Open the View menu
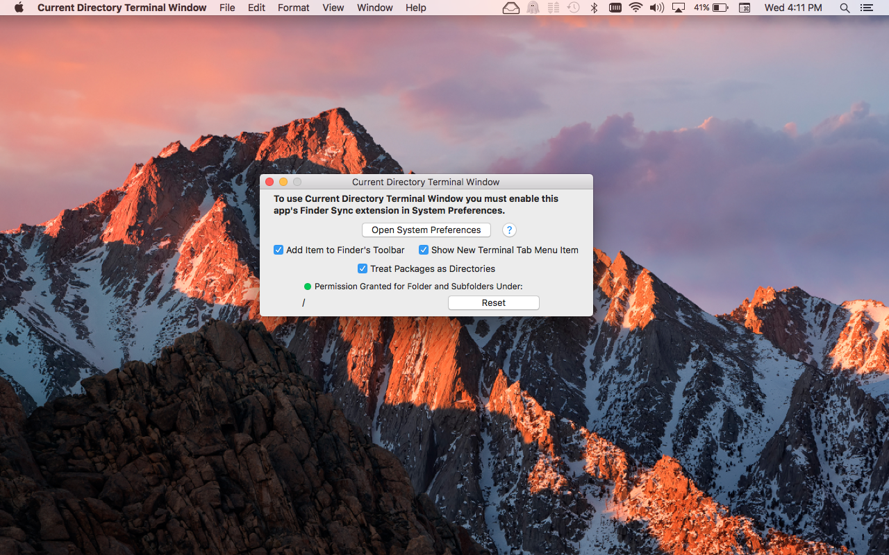 pos(333,8)
